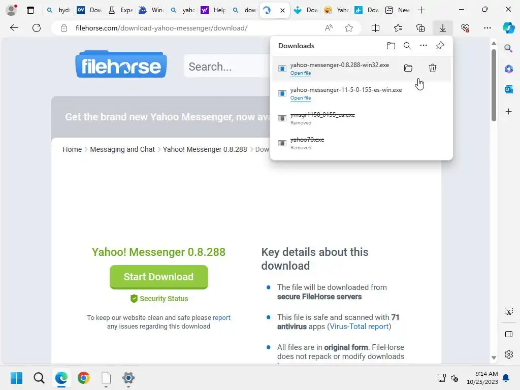This screenshot has width=520, height=390.
Task: Open Windows taskbar search
Action: click(39, 378)
